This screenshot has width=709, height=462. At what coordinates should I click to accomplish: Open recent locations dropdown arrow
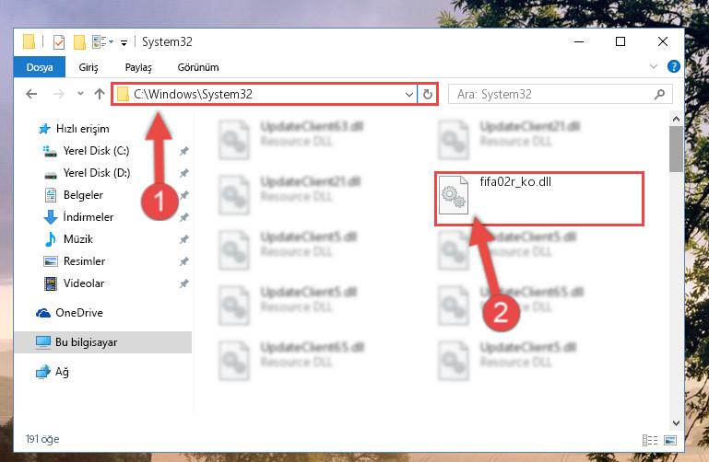tap(80, 93)
